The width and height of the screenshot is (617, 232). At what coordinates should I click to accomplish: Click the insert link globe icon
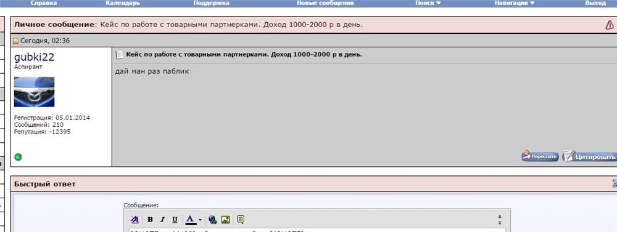213,220
